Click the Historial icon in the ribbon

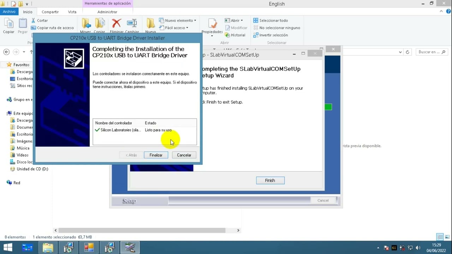[235, 35]
